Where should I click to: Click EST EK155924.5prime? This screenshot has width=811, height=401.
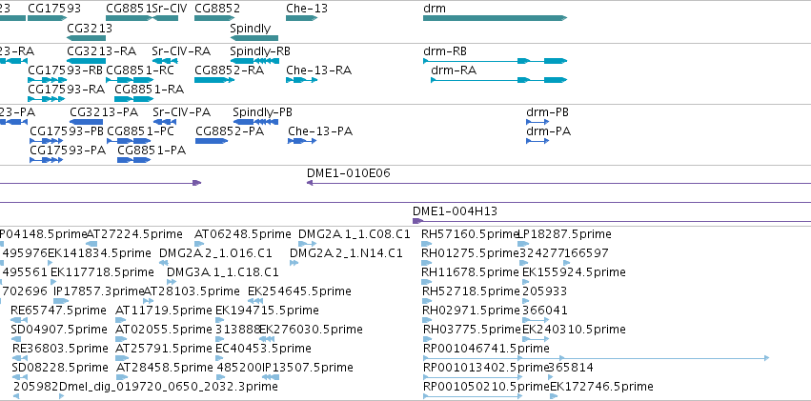point(574,271)
